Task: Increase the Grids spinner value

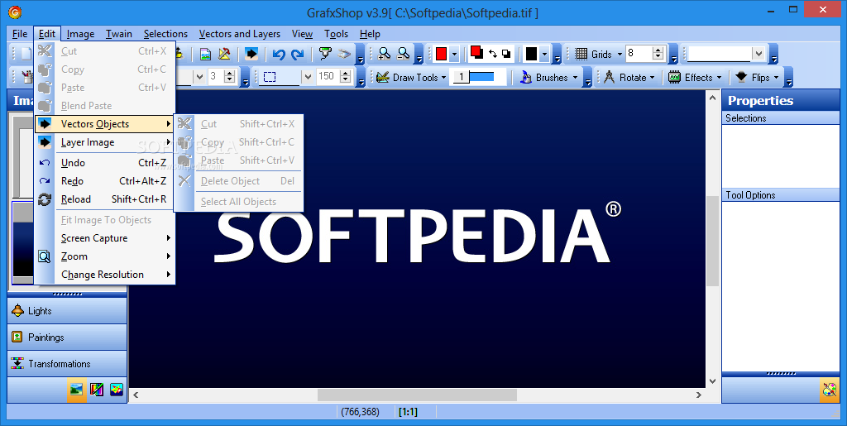Action: pyautogui.click(x=658, y=50)
